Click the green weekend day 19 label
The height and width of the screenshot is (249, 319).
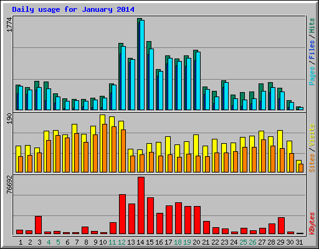(x=187, y=242)
